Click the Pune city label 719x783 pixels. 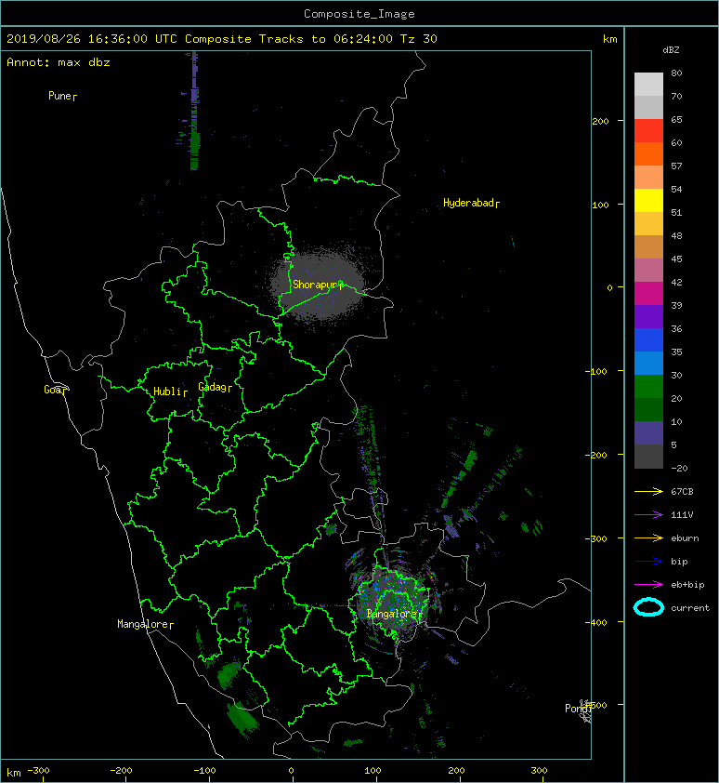pos(59,96)
